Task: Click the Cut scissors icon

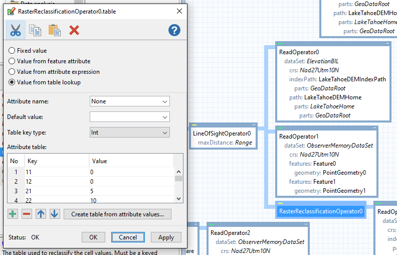Action: [x=16, y=30]
